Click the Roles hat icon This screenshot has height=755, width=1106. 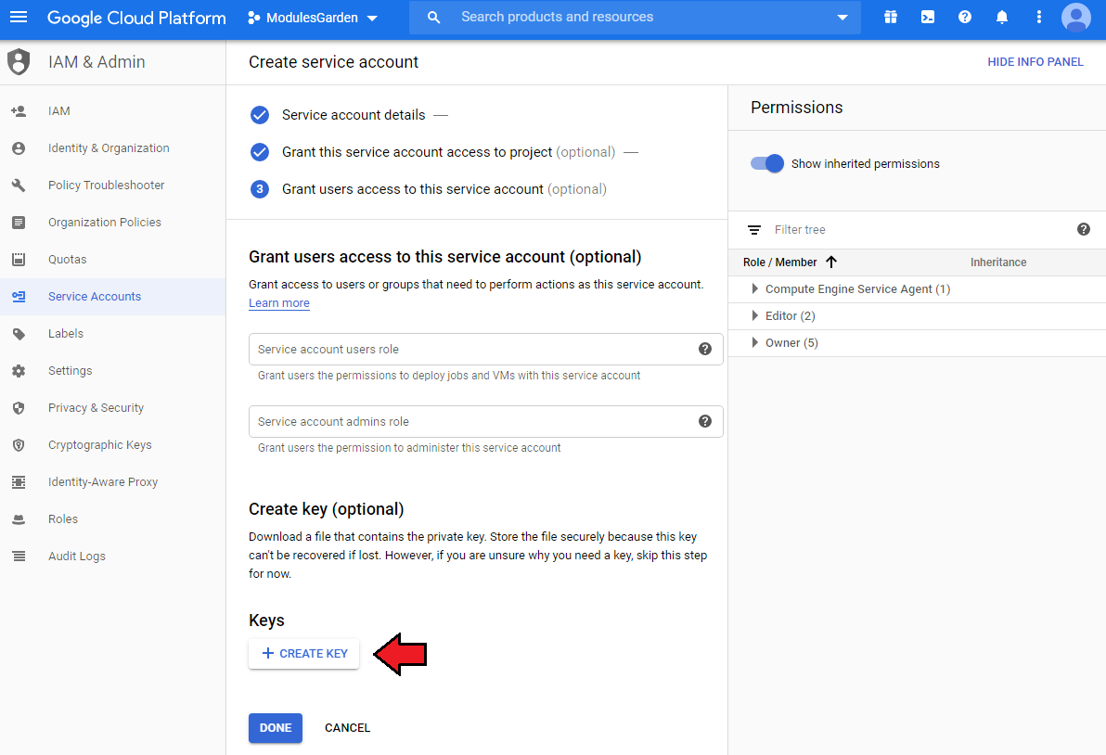[19, 518]
